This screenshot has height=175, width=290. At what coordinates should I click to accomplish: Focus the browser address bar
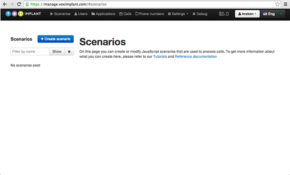click(x=152, y=4)
